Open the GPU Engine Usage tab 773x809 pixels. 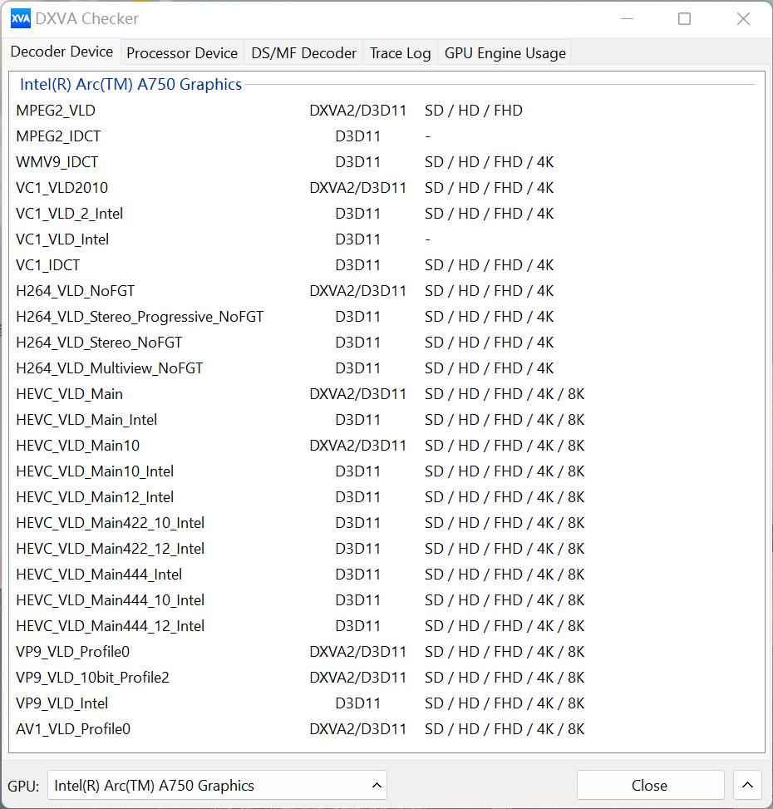[x=504, y=52]
